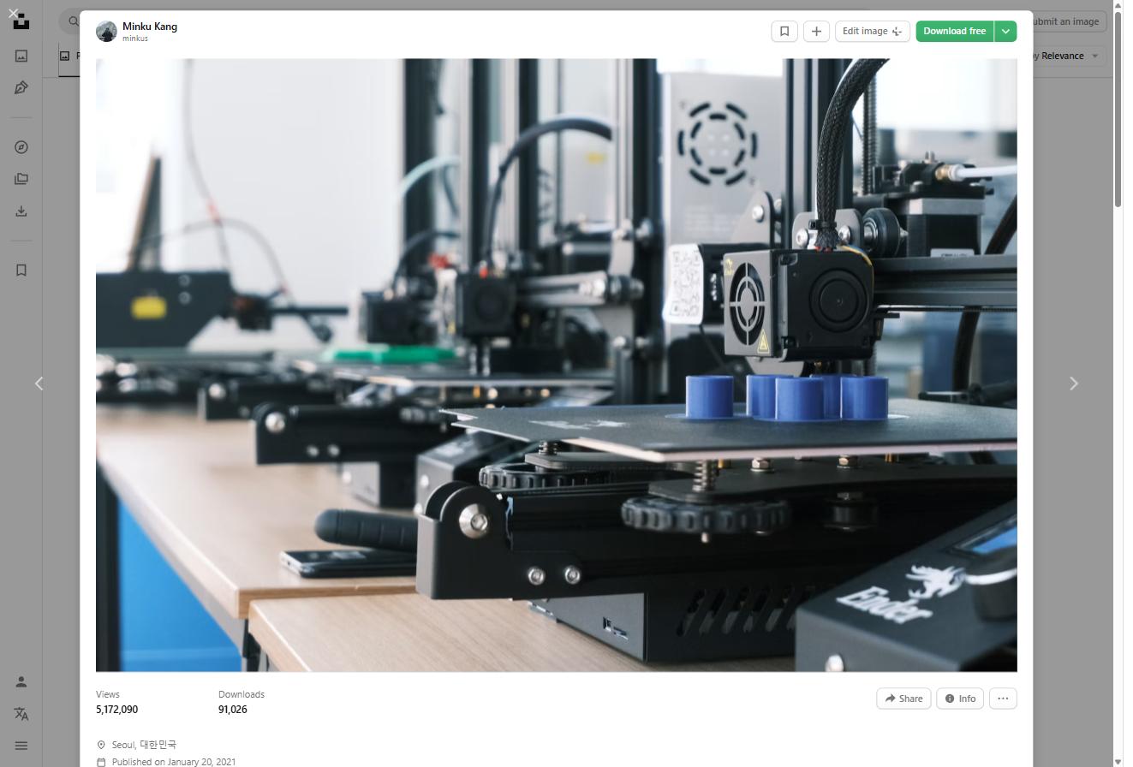1133x767 pixels.
Task: Close the photo modal with the X icon
Action: pos(13,13)
